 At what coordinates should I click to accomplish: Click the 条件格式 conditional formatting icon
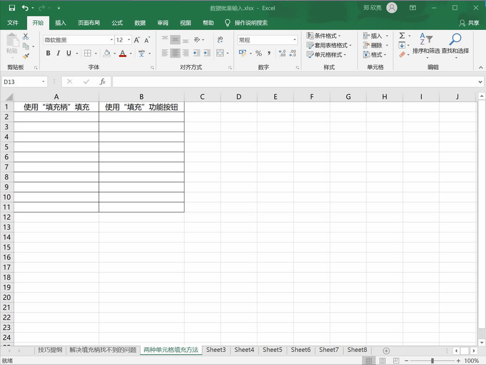tap(311, 36)
